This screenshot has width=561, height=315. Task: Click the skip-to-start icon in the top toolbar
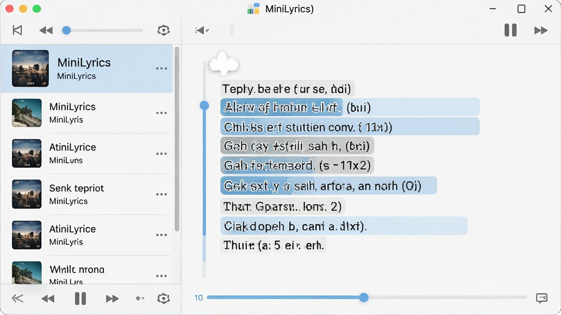click(x=17, y=30)
